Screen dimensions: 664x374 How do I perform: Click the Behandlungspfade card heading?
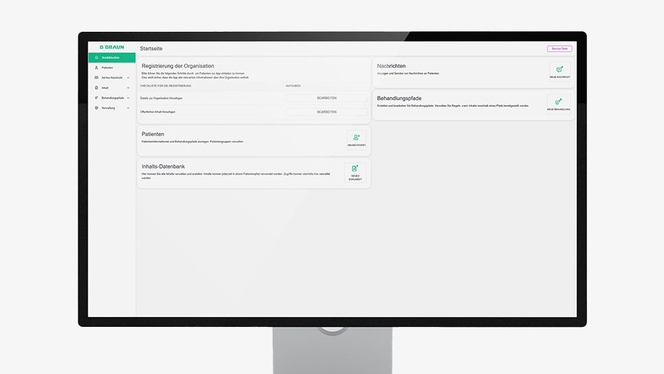point(399,98)
